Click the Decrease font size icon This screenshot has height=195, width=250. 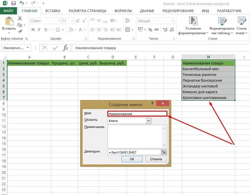click(84, 21)
